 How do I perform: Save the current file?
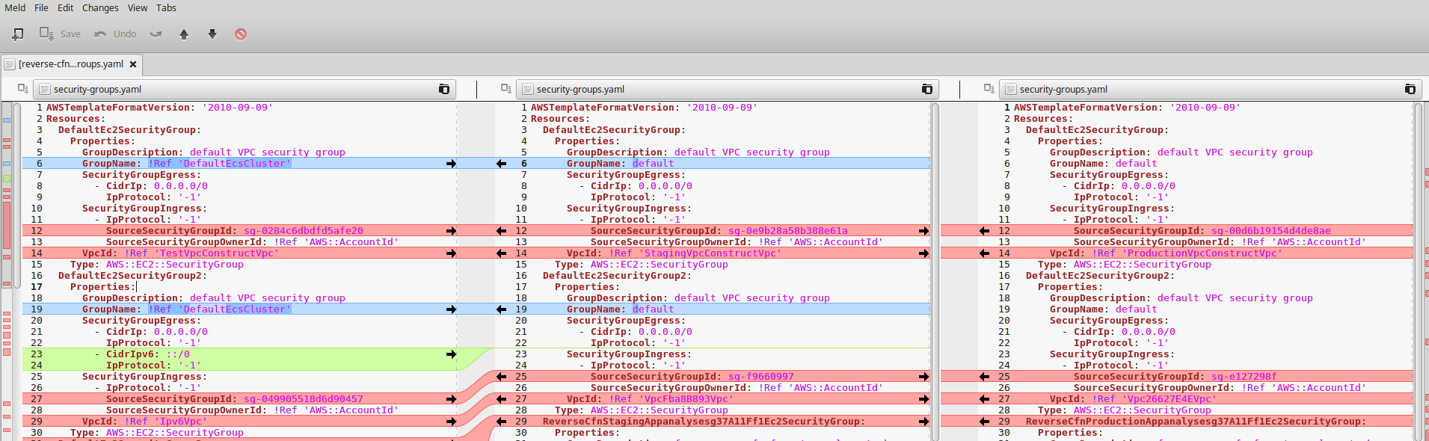click(x=60, y=34)
